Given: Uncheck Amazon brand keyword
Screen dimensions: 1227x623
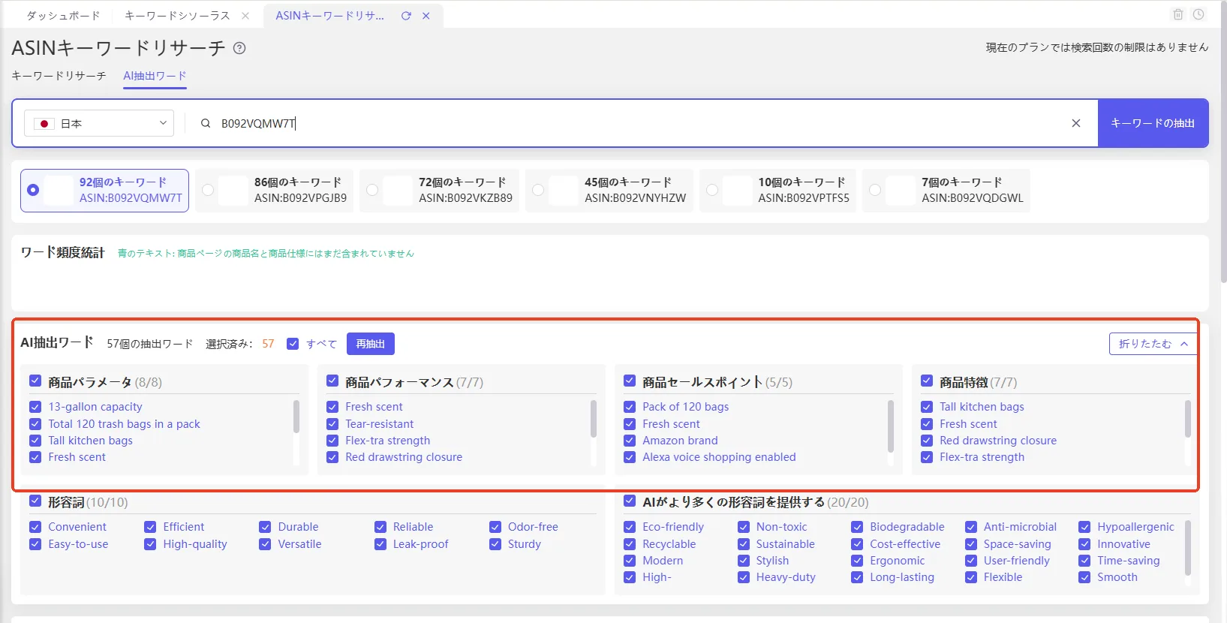Looking at the screenshot, I should 630,441.
